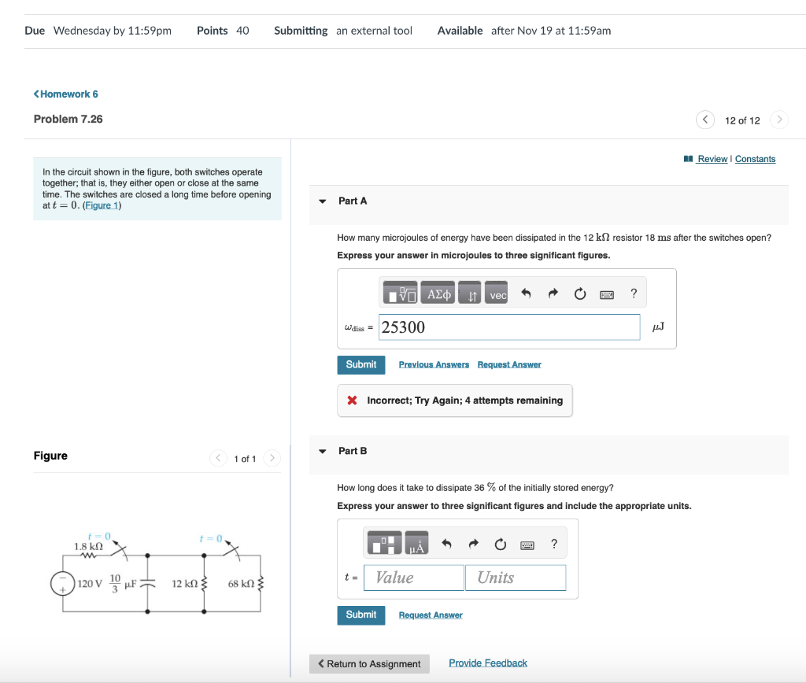806x683 pixels.
Task: Go to previous problem from 12 of 12
Action: 705,120
